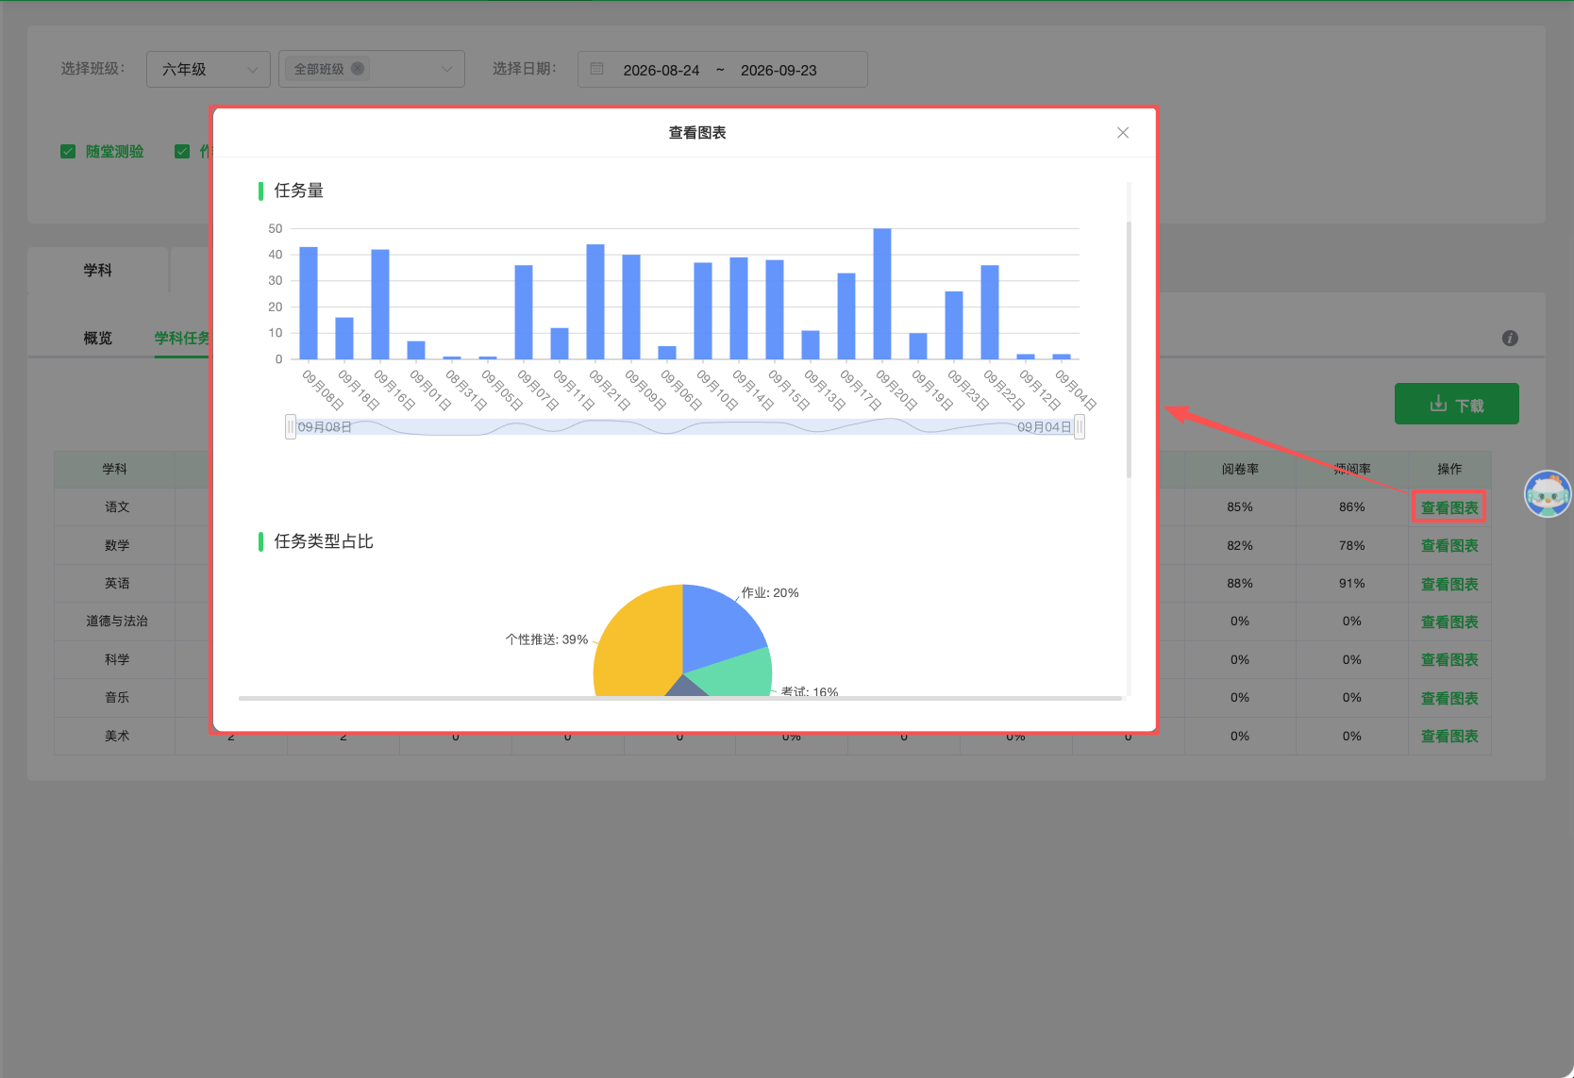The width and height of the screenshot is (1574, 1078).
Task: Click the 英语 subject cell
Action: 116,583
